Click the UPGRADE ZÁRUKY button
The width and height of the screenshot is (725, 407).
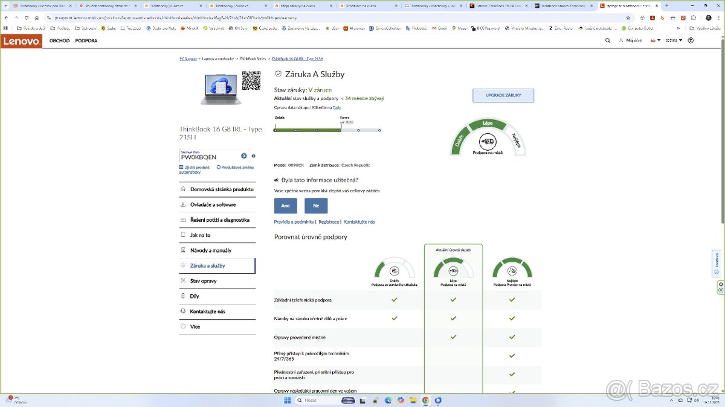(x=503, y=95)
